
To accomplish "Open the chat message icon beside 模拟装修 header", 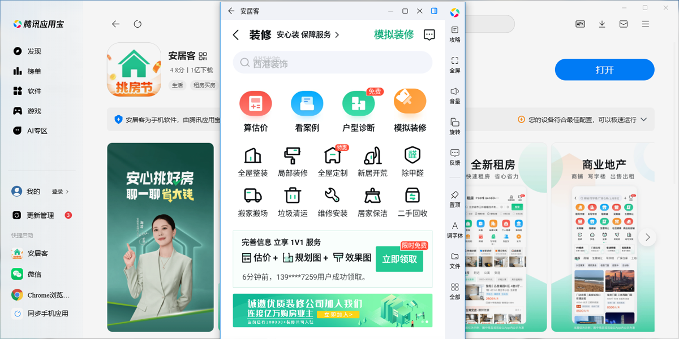I will [429, 35].
